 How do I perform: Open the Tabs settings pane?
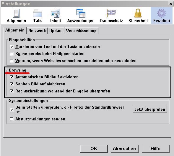pos(38,16)
